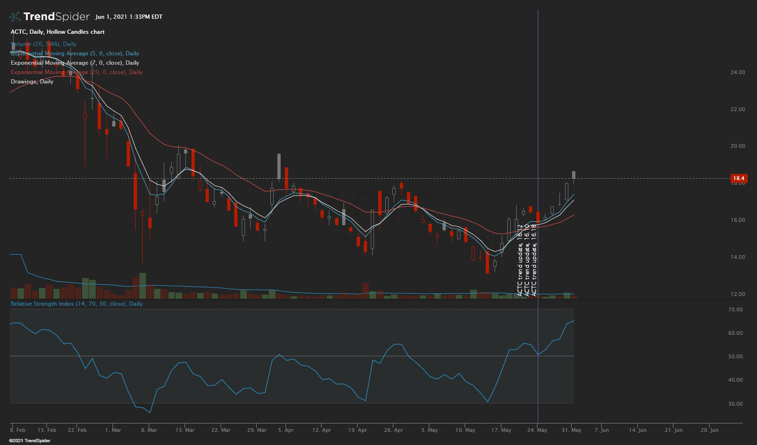Screen dimensions: 757x445
Task: Open the Exponential Moving Average (7) legend settings
Action: point(75,63)
